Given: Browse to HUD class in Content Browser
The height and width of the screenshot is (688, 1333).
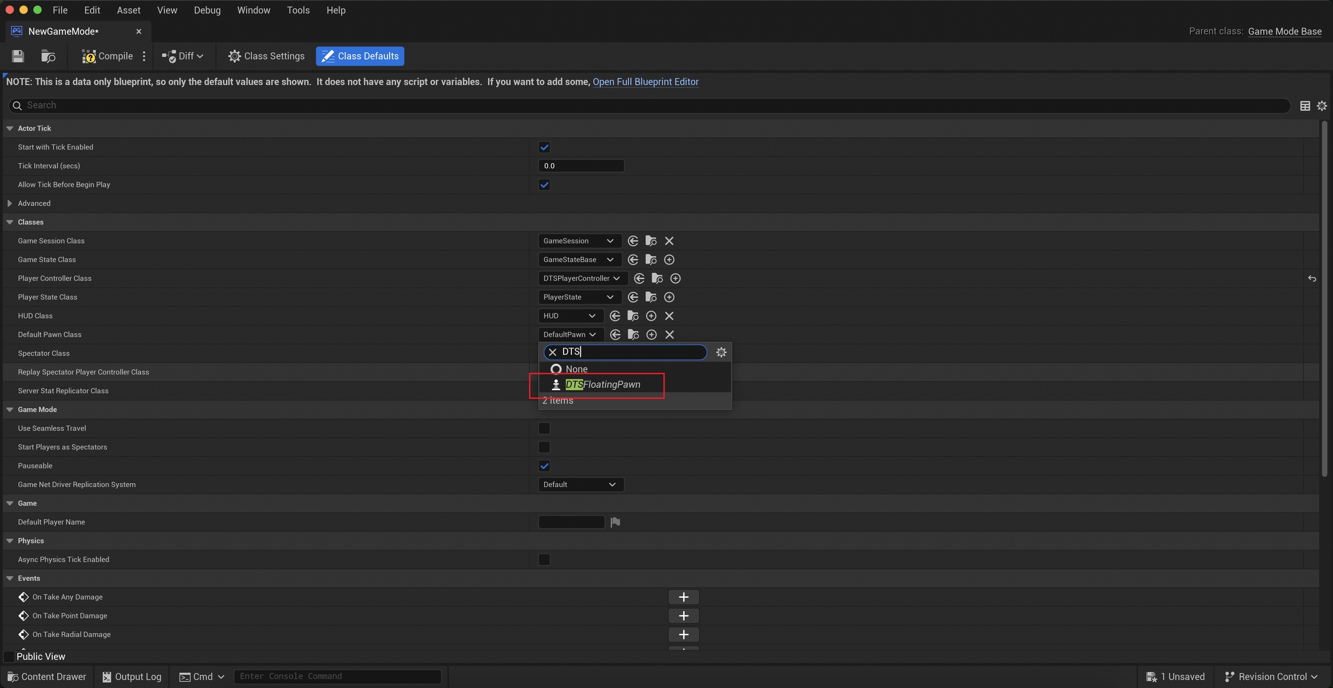Looking at the screenshot, I should [x=633, y=316].
